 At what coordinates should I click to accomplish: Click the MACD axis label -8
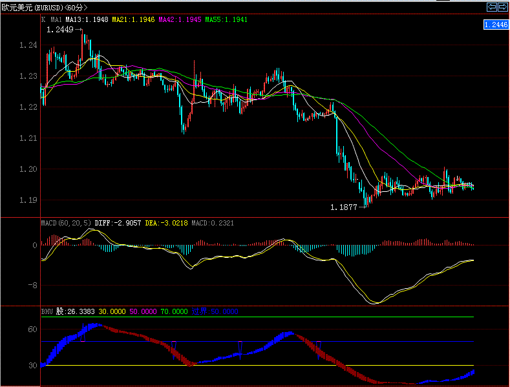pyautogui.click(x=32, y=286)
